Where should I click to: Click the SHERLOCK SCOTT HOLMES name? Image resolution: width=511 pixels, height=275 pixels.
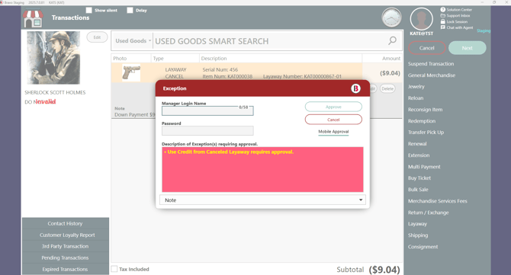click(x=55, y=92)
